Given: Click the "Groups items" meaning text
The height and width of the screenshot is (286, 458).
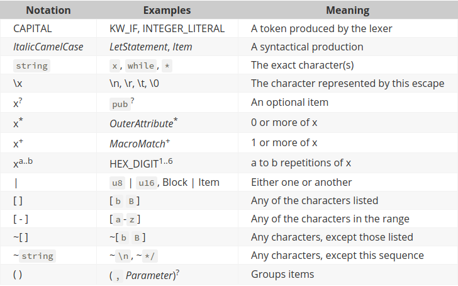Looking at the screenshot, I should 282,275.
